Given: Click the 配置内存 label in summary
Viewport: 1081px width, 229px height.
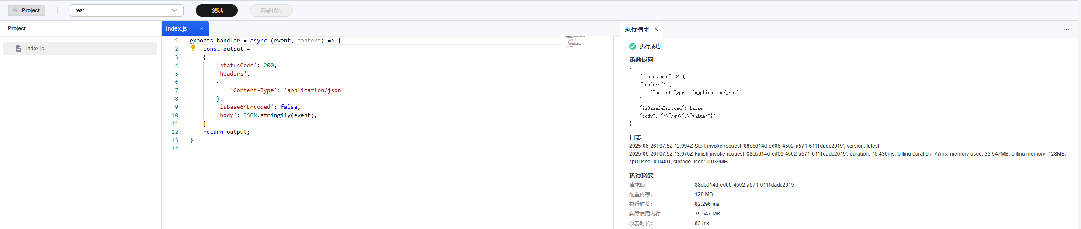Looking at the screenshot, I should tap(641, 194).
